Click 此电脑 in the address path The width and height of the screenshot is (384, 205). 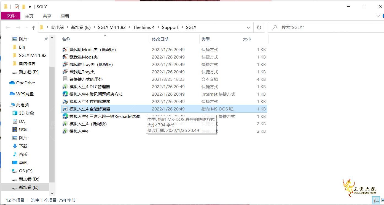click(57, 27)
